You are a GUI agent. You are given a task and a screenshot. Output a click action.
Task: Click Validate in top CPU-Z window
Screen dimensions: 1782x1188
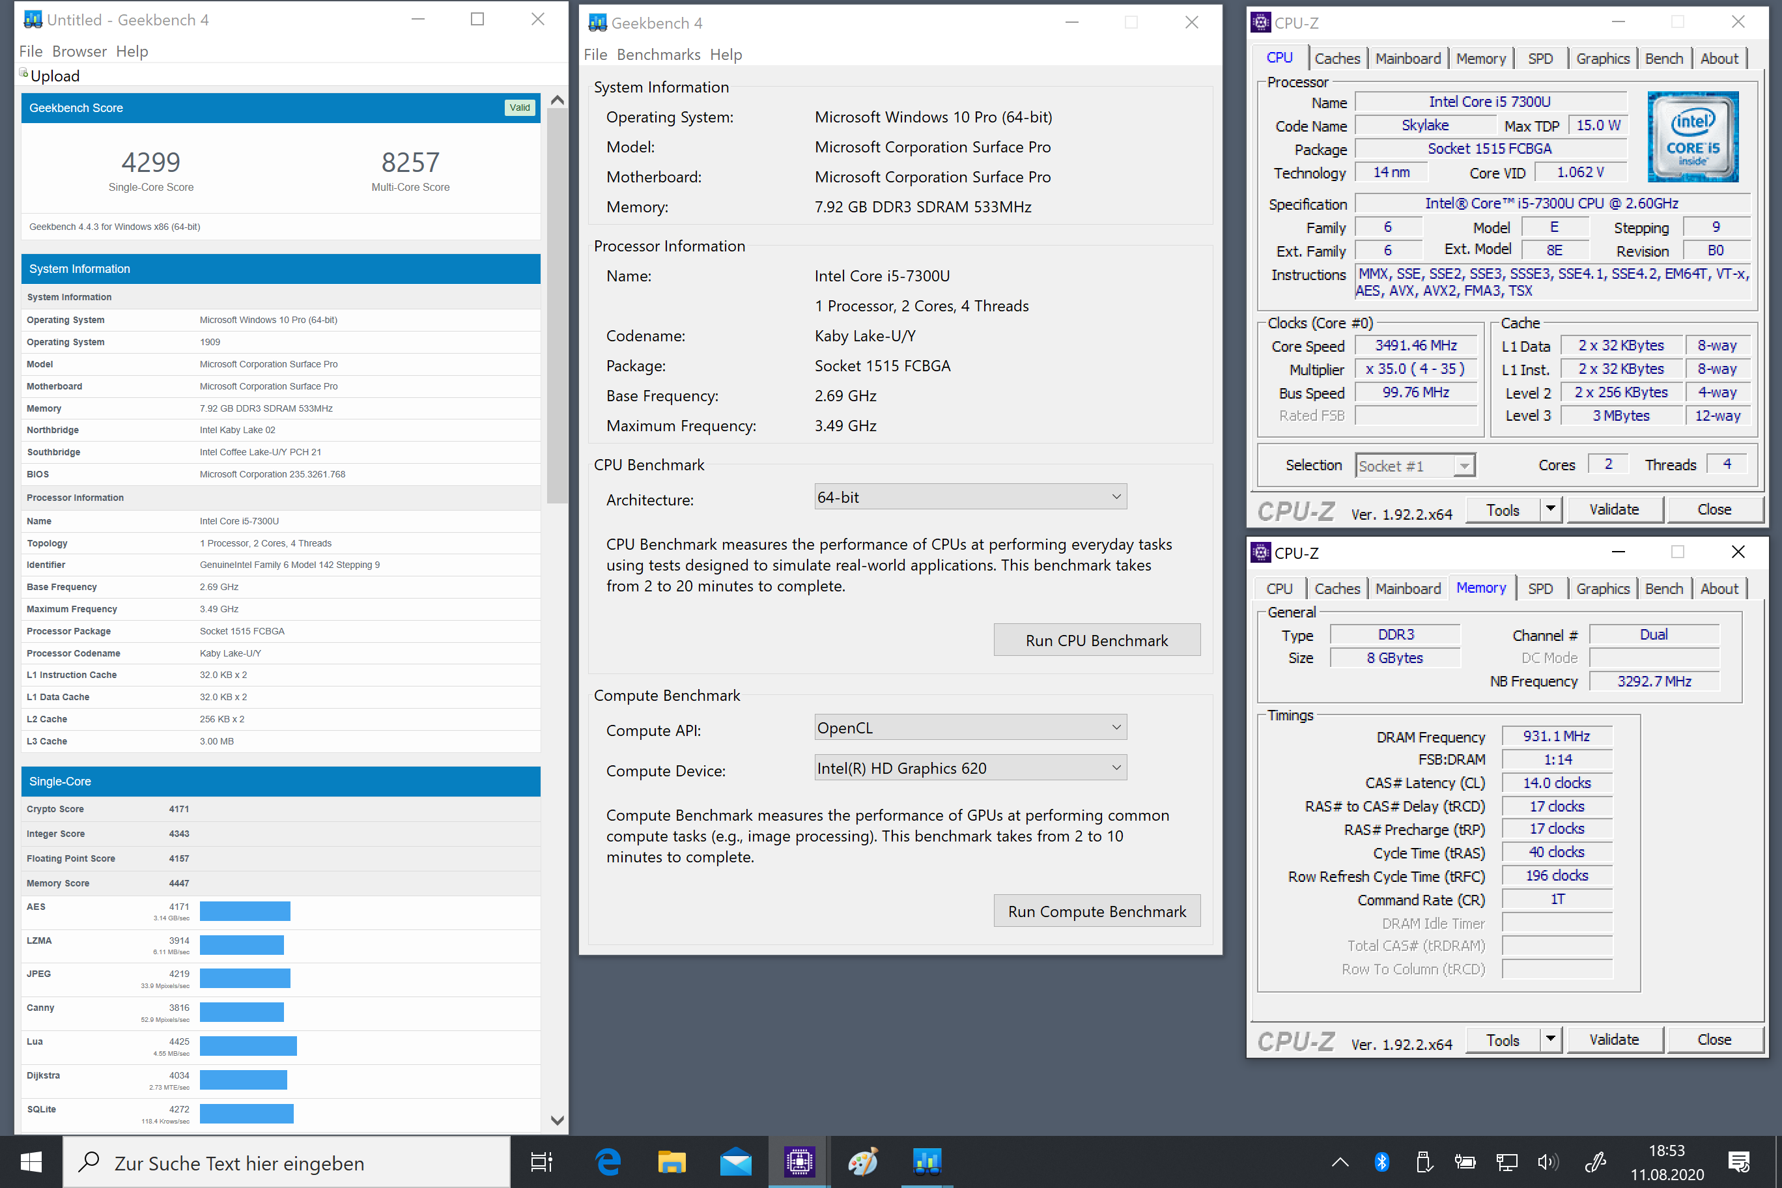pos(1614,509)
